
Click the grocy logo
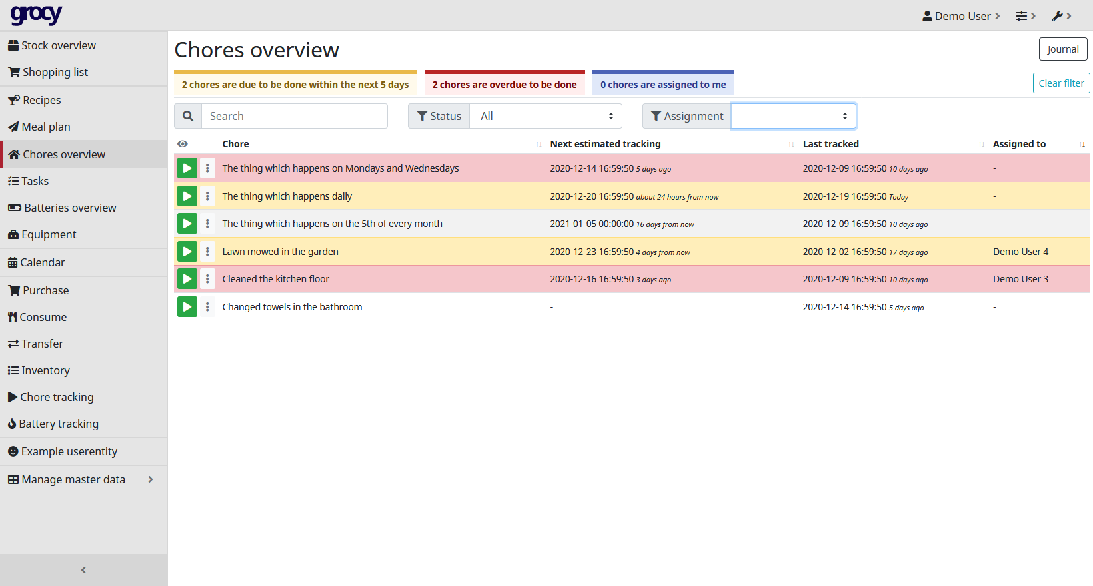pos(36,15)
